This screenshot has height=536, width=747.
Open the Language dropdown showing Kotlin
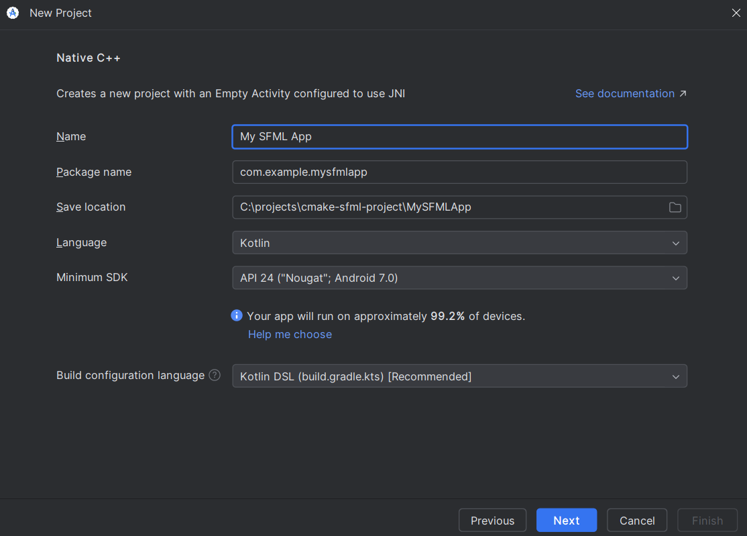coord(459,243)
